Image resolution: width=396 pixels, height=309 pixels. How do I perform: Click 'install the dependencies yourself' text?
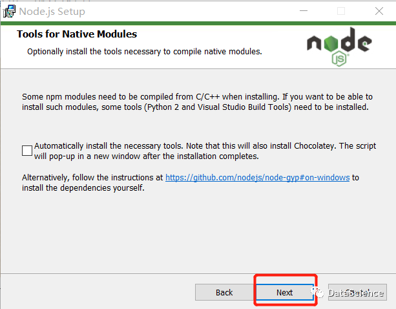(x=83, y=188)
